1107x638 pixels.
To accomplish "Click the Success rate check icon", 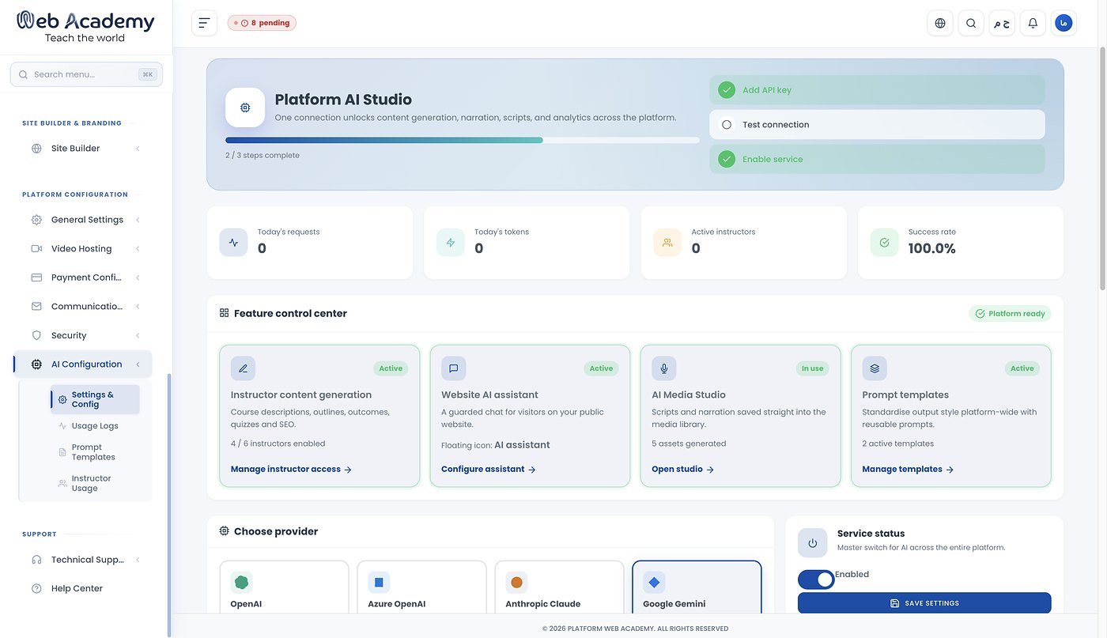I will 884,243.
